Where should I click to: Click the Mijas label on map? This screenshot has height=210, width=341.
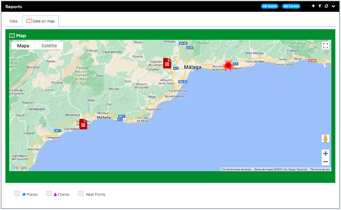click(x=152, y=97)
